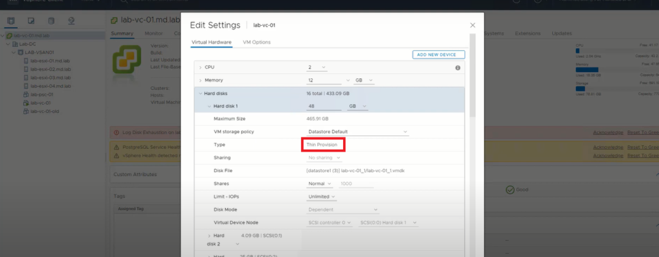This screenshot has height=257, width=659.
Task: Expand the Memory hardware row
Action: click(x=200, y=80)
